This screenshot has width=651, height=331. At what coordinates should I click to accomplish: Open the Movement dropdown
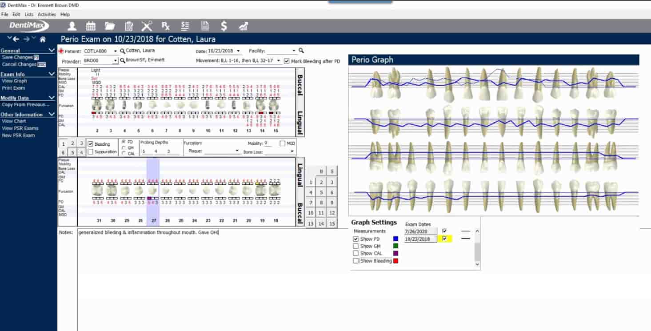coord(278,61)
